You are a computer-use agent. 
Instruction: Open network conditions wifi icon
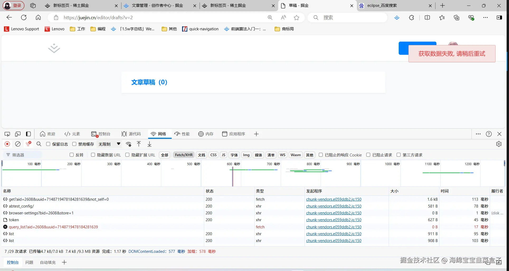[x=129, y=144]
